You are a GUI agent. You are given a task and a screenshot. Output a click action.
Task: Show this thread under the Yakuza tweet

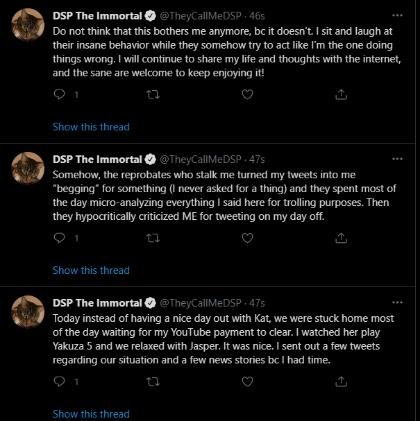click(x=91, y=414)
